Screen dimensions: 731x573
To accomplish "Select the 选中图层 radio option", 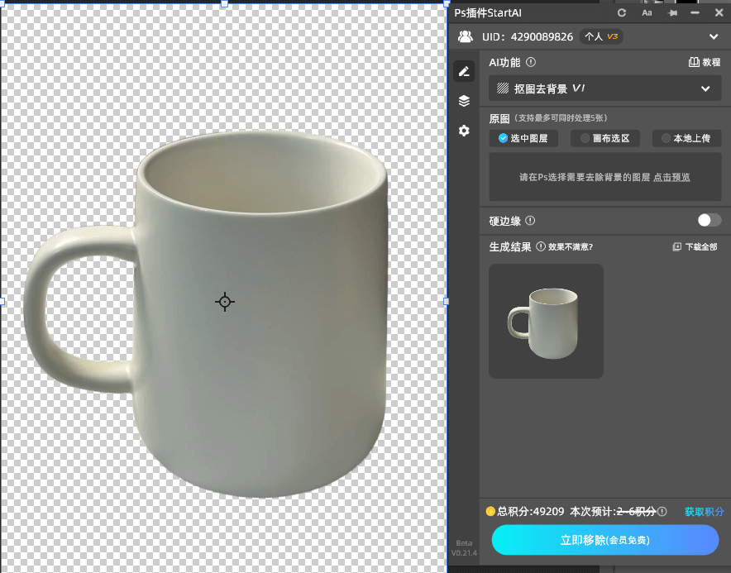I will [x=523, y=138].
